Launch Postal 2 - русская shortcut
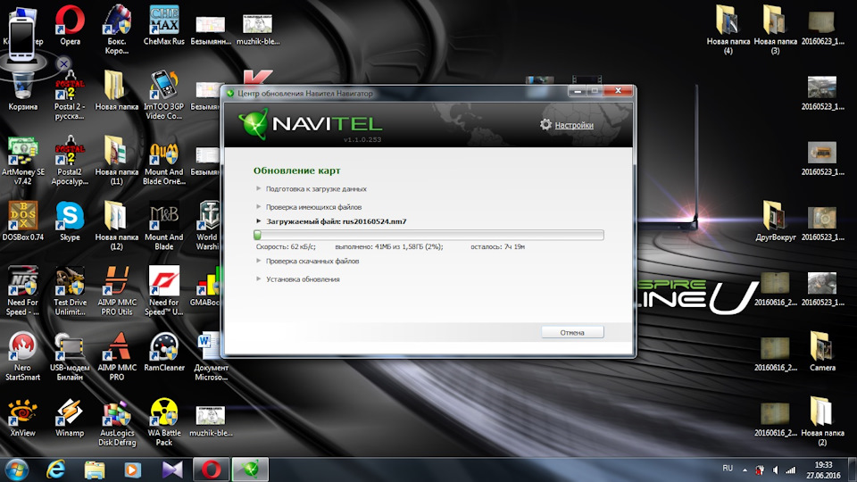The width and height of the screenshot is (857, 482). coord(70,96)
